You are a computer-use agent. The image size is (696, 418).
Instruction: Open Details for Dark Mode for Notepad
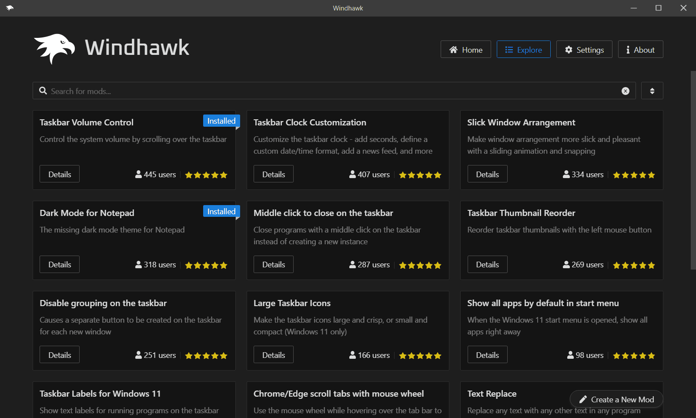point(60,264)
